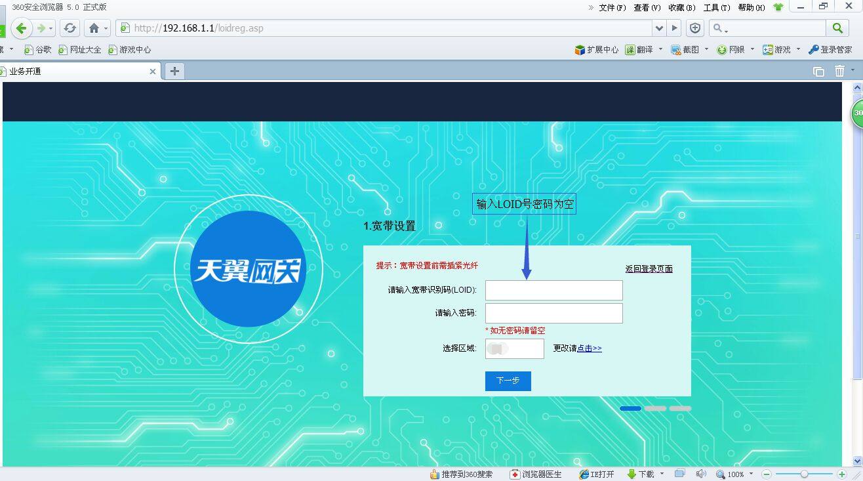This screenshot has width=863, height=481.
Task: Open the 收藏(B) menu
Action: [682, 8]
